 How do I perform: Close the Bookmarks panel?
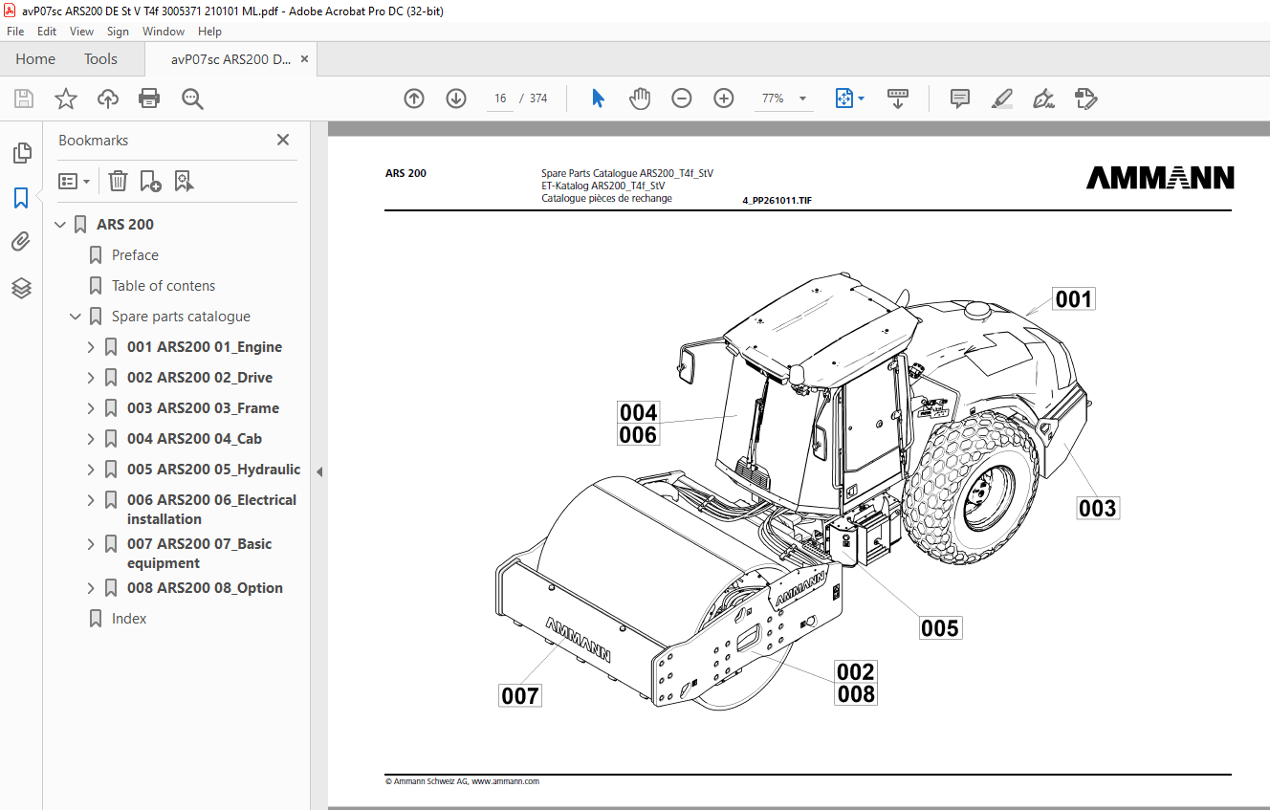tap(283, 140)
